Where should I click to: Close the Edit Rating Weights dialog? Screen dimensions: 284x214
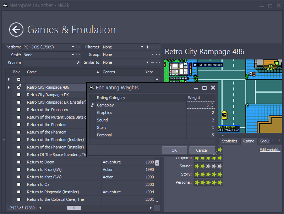coord(213,88)
